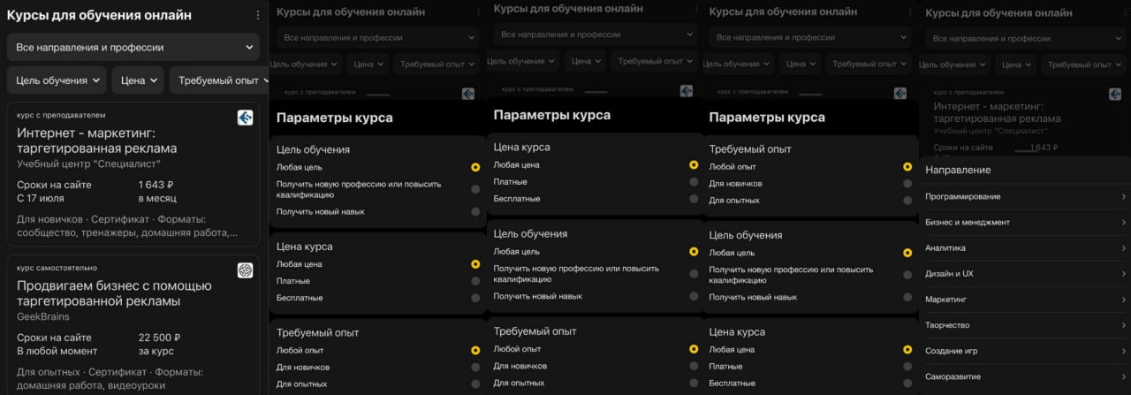Open the Продвигаем бизнес course title

114,293
